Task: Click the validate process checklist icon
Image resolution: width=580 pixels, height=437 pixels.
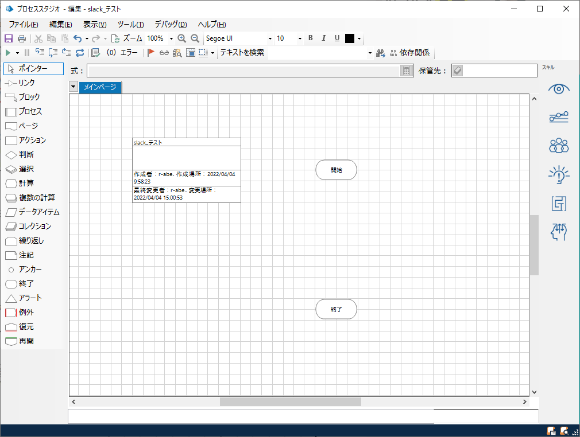Action: (95, 52)
